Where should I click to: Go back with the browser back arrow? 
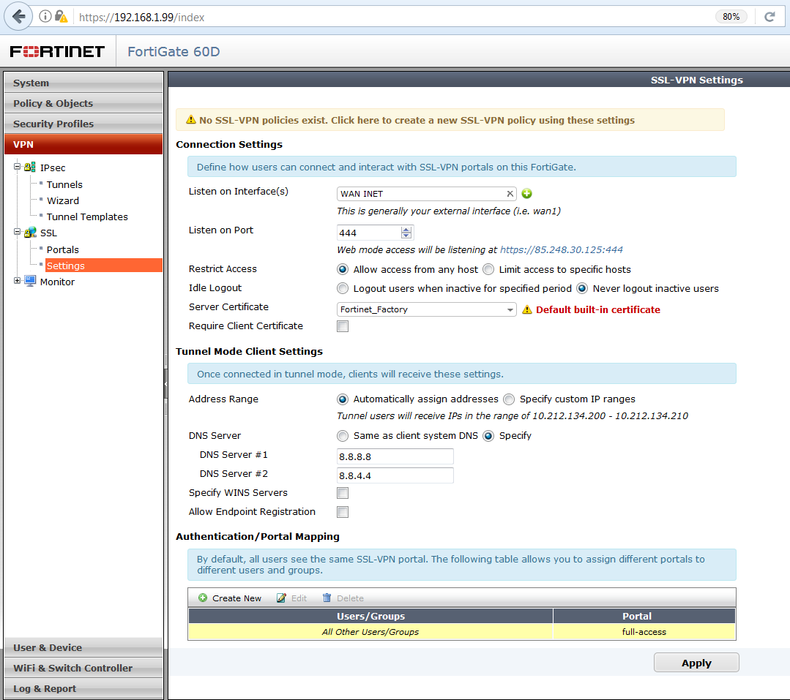[18, 17]
